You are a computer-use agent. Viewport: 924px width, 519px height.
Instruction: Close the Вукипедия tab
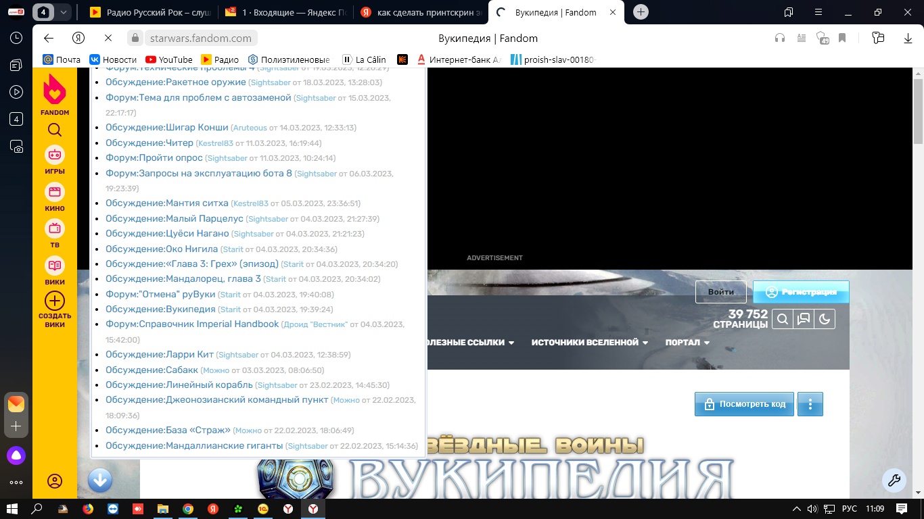click(x=612, y=12)
